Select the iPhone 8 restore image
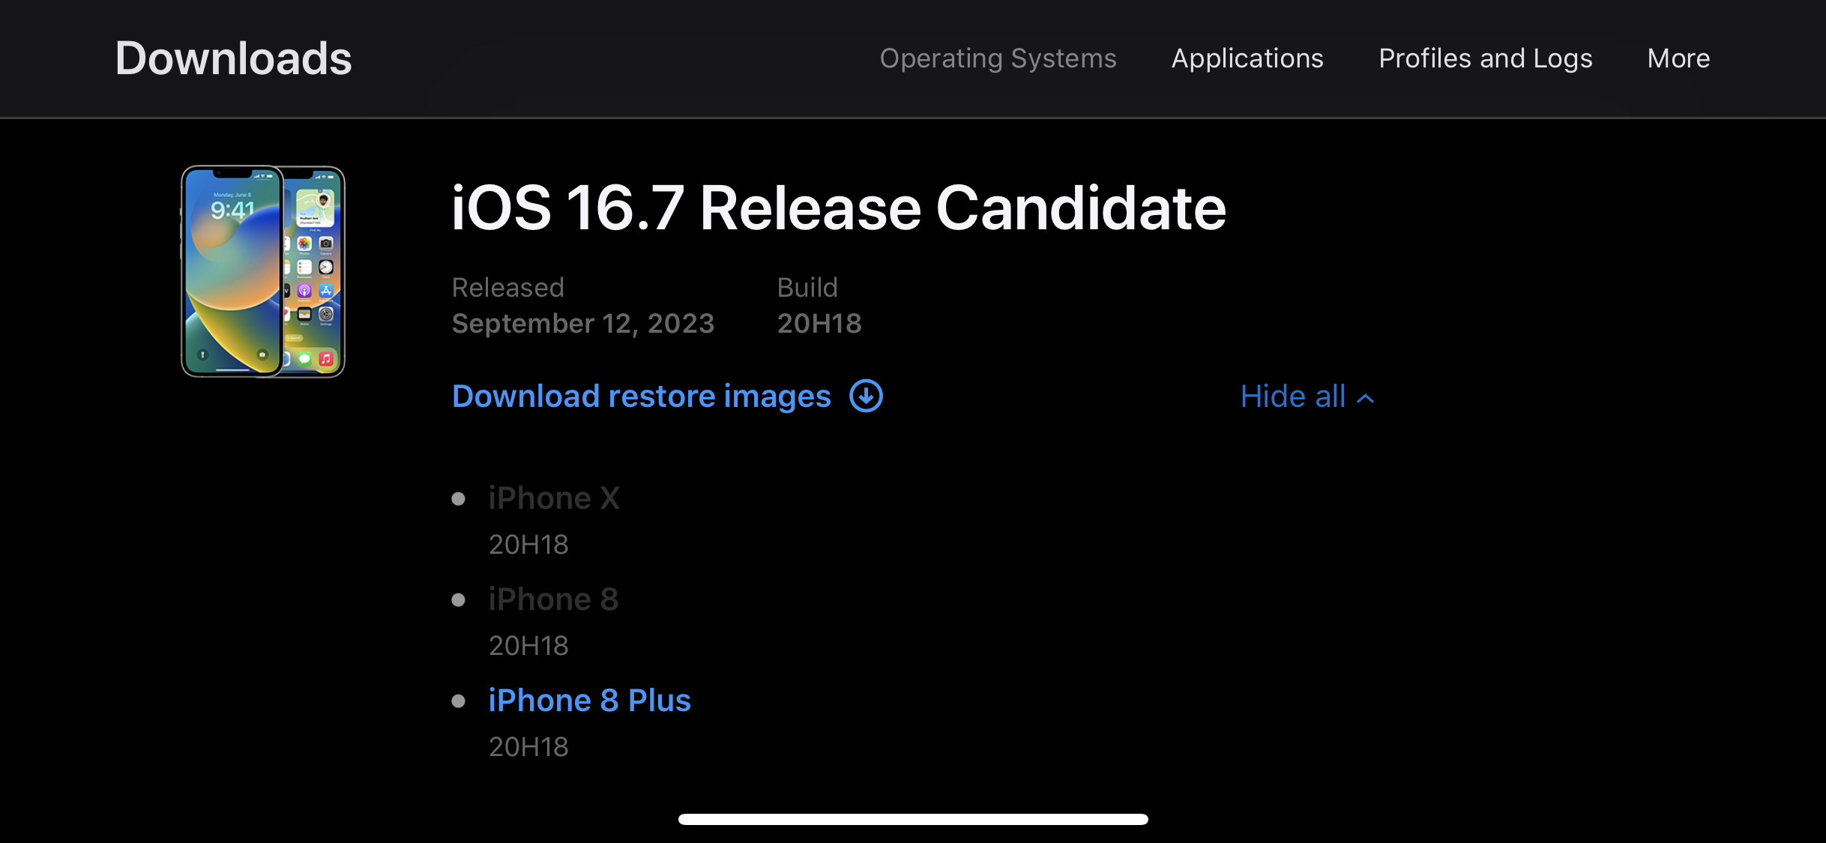The width and height of the screenshot is (1826, 843). click(x=553, y=599)
